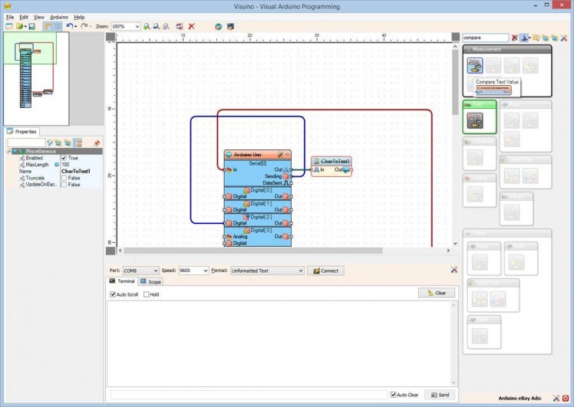This screenshot has width=574, height=407.
Task: Open the Format Unformatted Text dropdown
Action: 300,271
